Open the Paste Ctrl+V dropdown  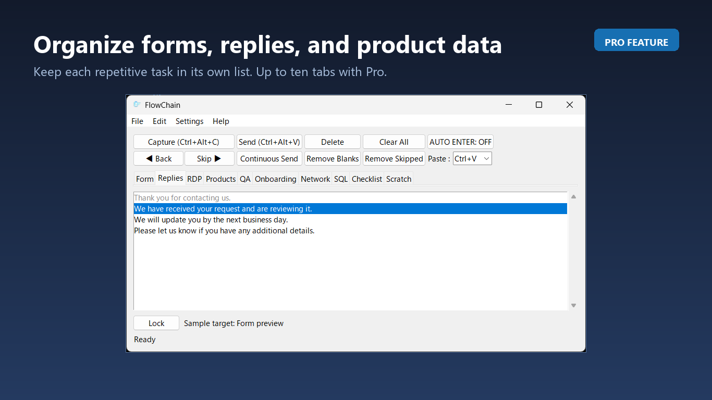(x=472, y=158)
